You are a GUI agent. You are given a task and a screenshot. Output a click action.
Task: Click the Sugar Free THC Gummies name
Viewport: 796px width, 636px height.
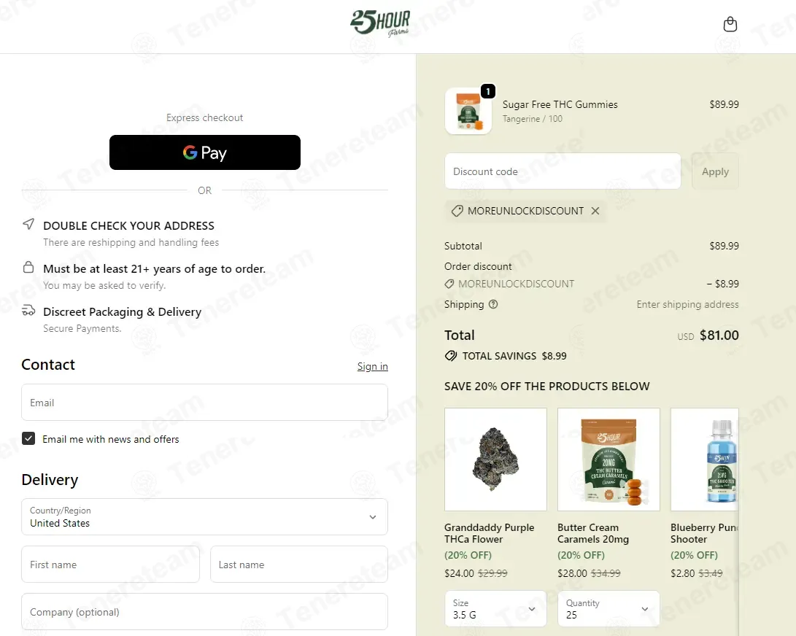tap(560, 104)
